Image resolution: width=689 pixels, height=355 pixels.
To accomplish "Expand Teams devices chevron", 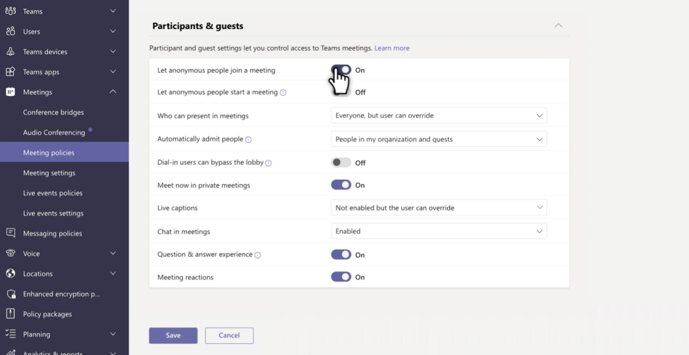I will 113,51.
